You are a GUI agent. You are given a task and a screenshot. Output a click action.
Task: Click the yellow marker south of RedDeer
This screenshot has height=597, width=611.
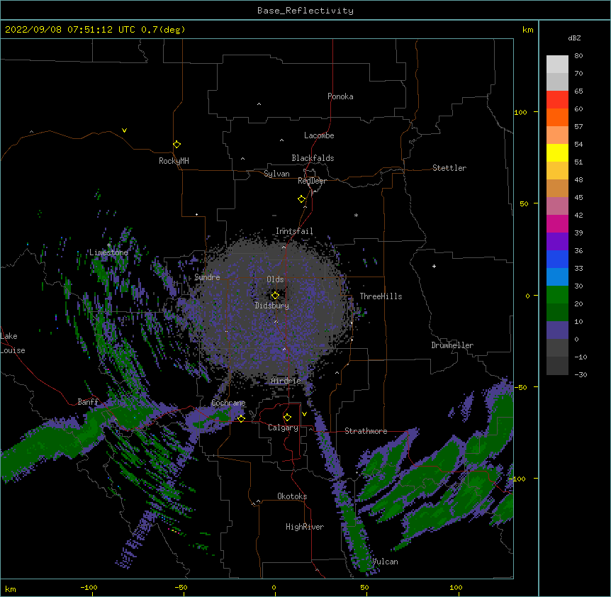301,199
